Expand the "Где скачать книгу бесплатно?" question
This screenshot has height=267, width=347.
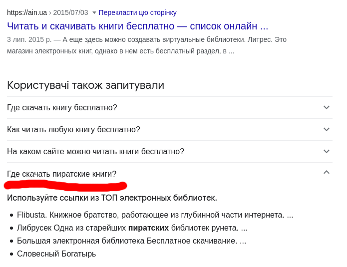(x=62, y=107)
